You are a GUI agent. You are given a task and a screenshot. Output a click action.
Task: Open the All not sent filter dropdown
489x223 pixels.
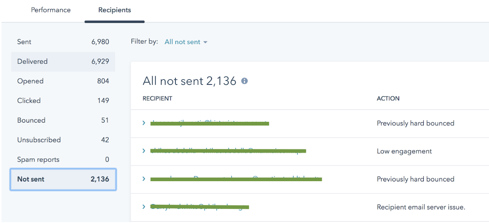(x=183, y=42)
